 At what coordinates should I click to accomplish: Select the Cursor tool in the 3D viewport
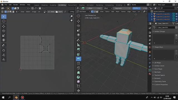78,16
